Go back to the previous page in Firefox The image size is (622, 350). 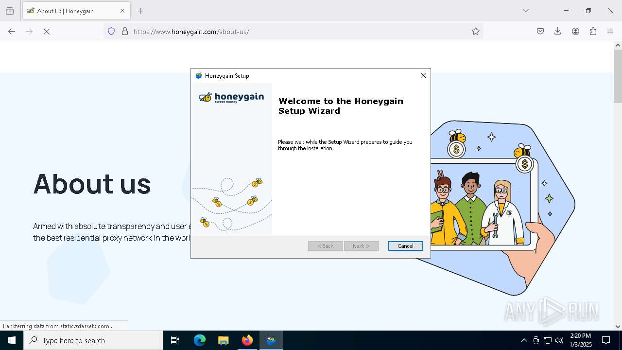[x=12, y=32]
